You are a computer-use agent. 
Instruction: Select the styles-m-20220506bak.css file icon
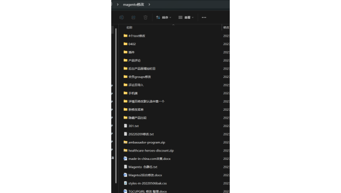pyautogui.click(x=125, y=183)
